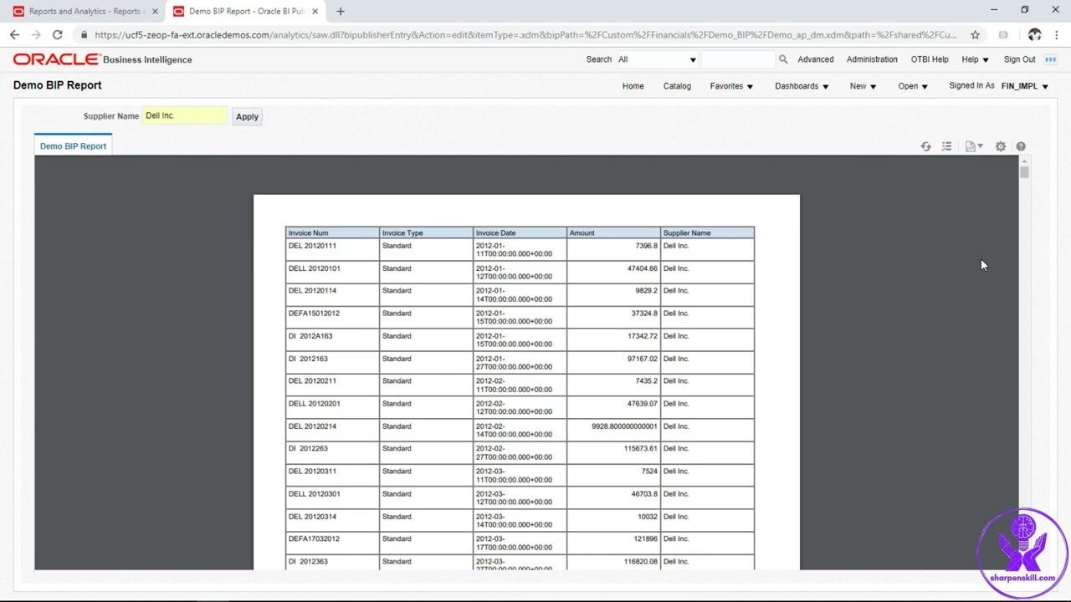Bookmark page with star icon
The height and width of the screenshot is (602, 1071).
tap(975, 34)
